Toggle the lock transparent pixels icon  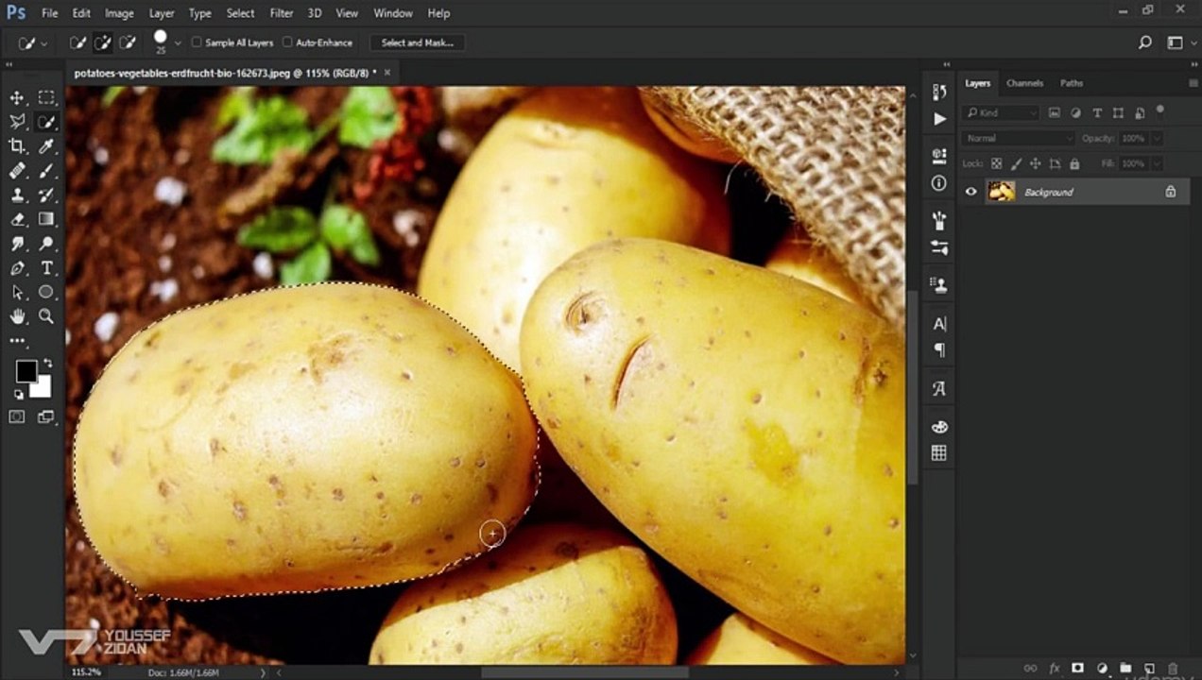994,163
